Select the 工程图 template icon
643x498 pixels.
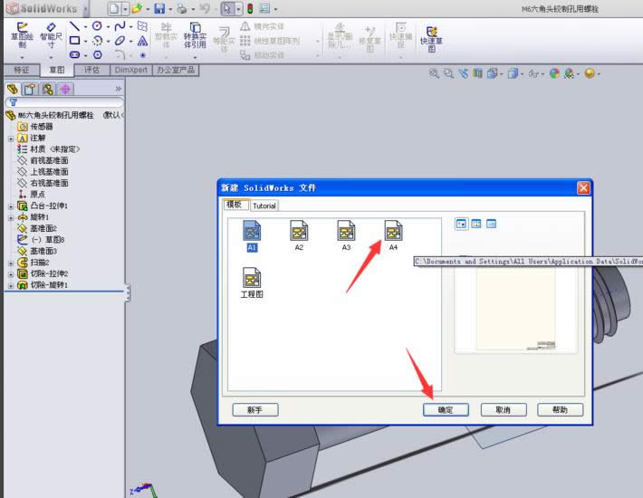pyautogui.click(x=252, y=283)
